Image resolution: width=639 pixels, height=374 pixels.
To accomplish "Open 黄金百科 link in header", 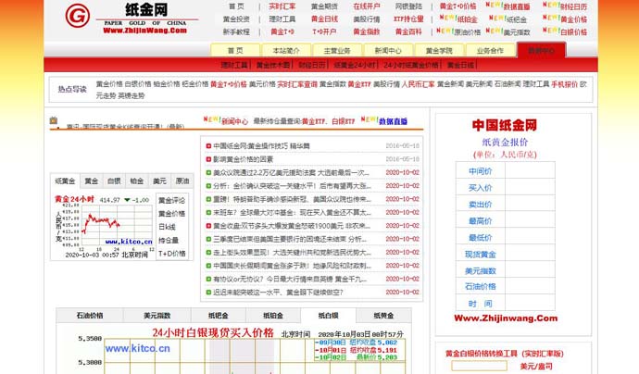I will pyautogui.click(x=408, y=31).
